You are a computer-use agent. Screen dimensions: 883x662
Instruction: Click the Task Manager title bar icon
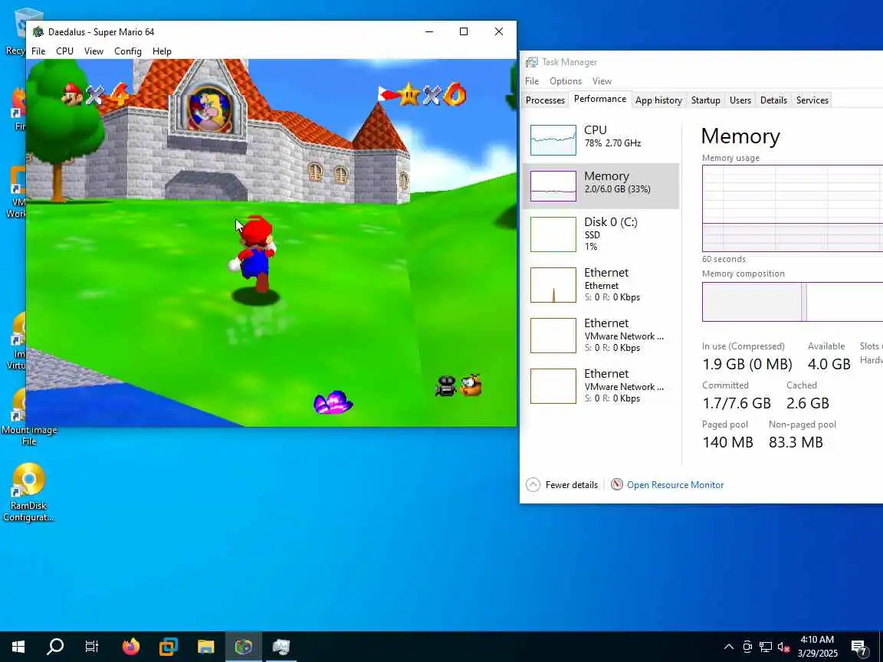click(x=532, y=62)
